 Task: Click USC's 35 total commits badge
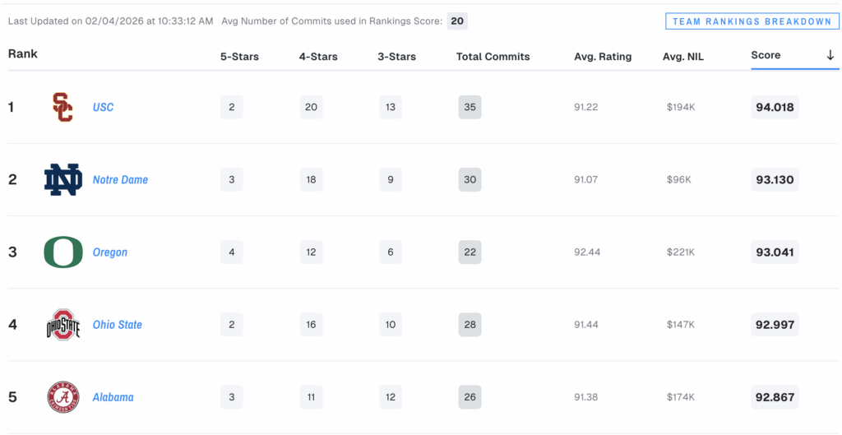click(470, 107)
